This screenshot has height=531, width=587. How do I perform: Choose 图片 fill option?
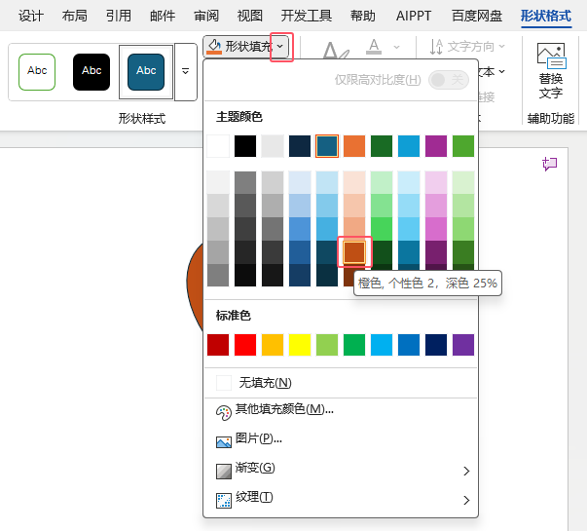click(341, 438)
